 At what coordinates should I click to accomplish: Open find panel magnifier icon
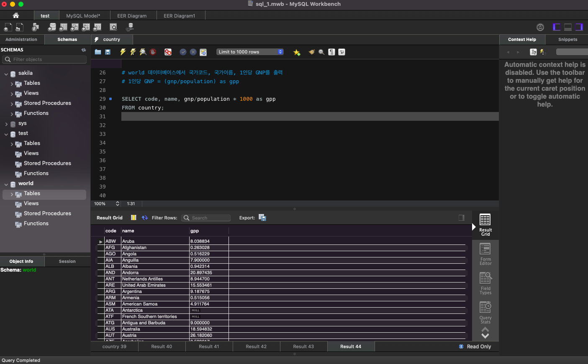point(321,52)
